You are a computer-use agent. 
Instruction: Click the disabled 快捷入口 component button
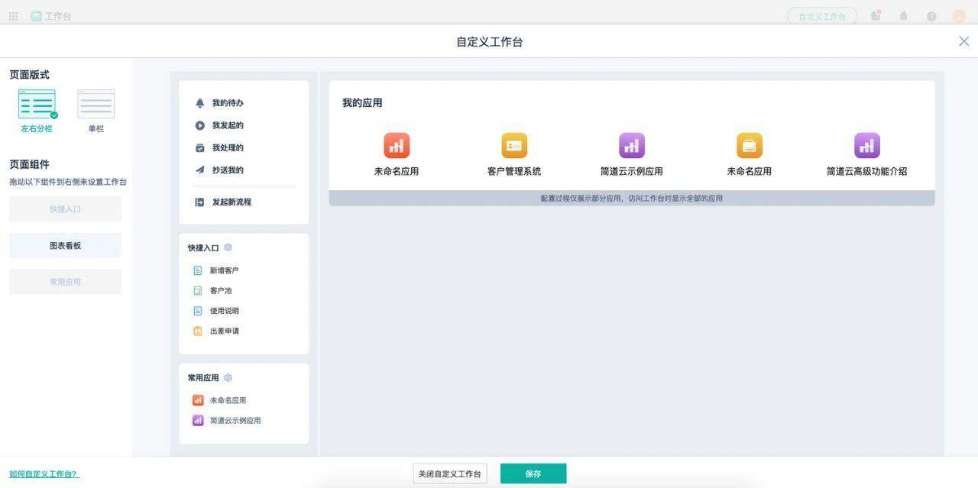pos(65,209)
